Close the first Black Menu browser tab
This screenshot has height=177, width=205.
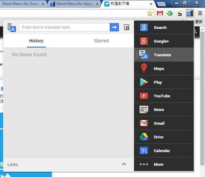43,4
